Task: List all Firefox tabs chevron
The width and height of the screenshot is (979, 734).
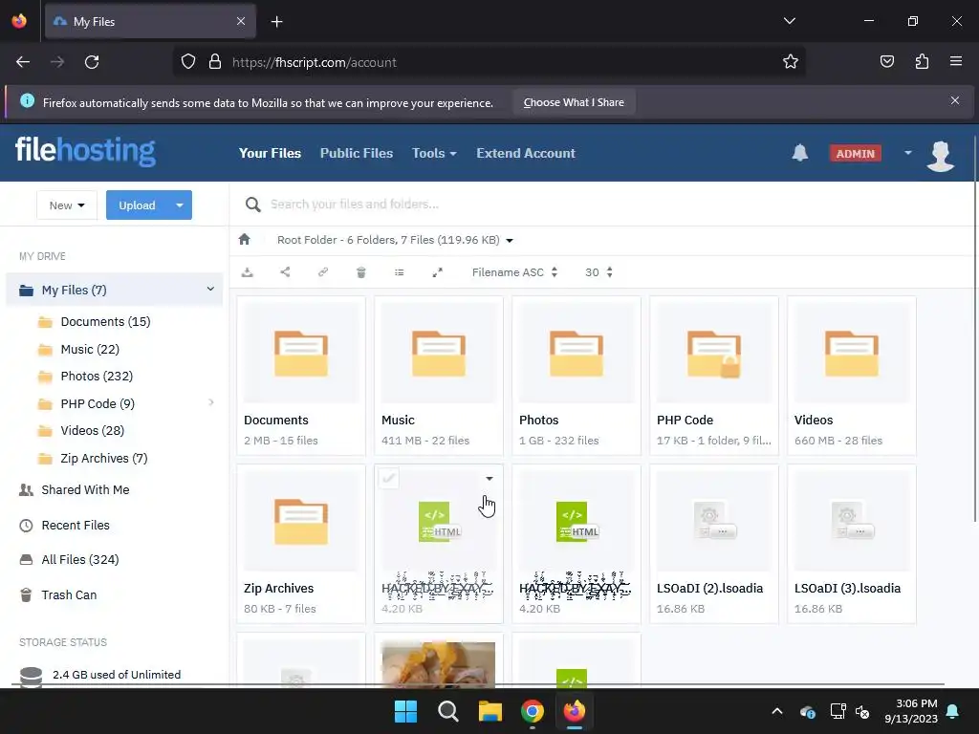Action: coord(789,21)
